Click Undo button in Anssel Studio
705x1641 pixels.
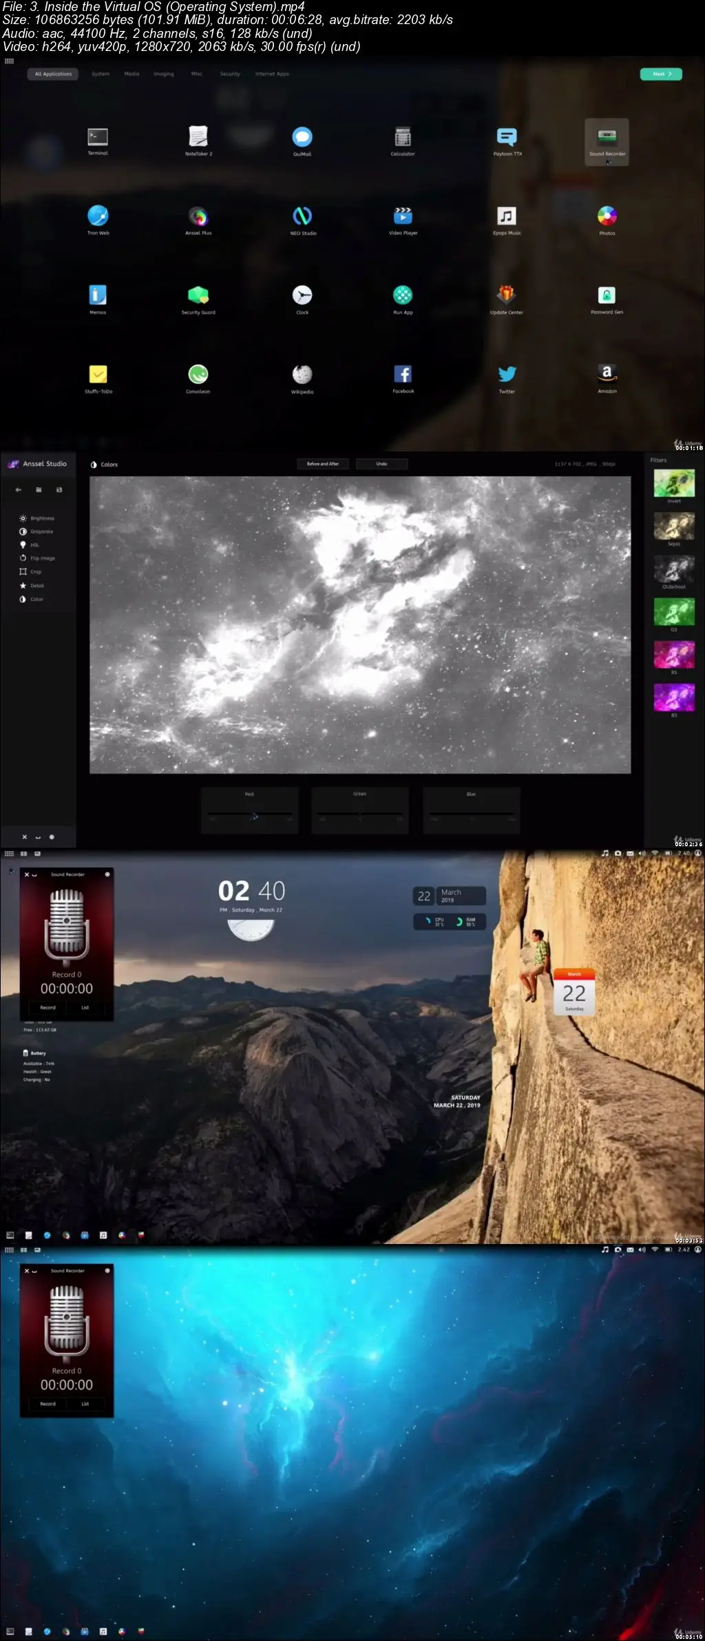click(381, 464)
